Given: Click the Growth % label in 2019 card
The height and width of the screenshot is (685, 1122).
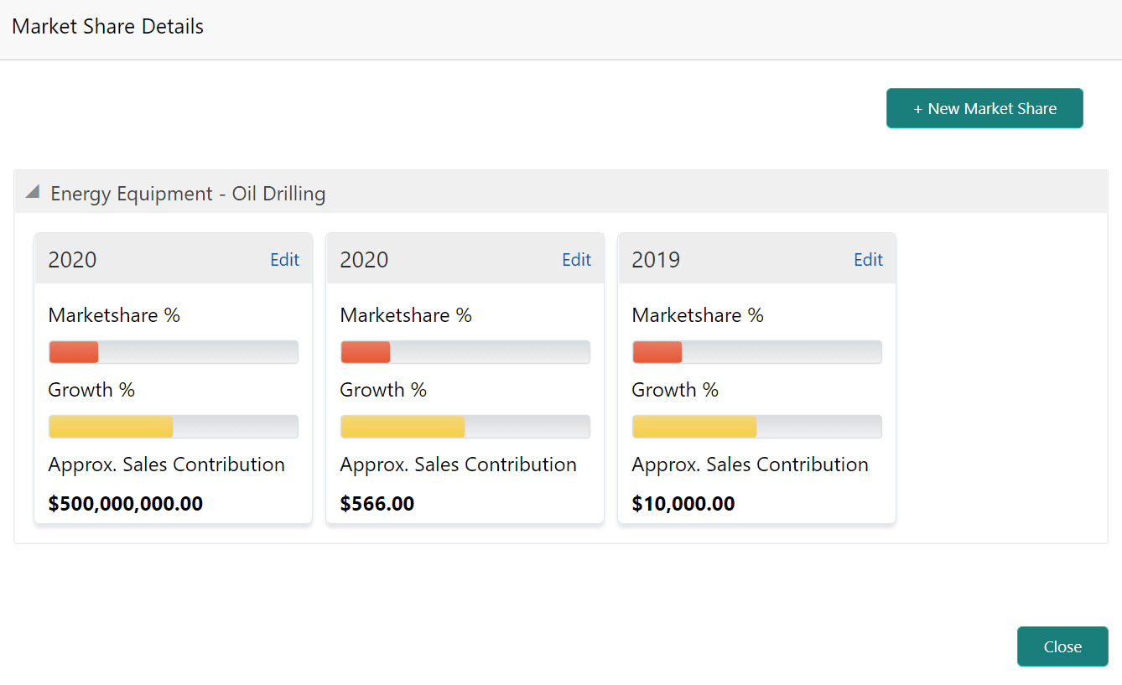Looking at the screenshot, I should click(x=675, y=390).
